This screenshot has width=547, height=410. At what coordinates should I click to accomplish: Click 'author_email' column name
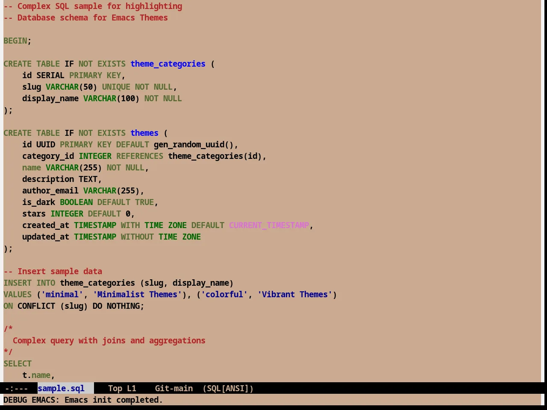[x=50, y=190]
